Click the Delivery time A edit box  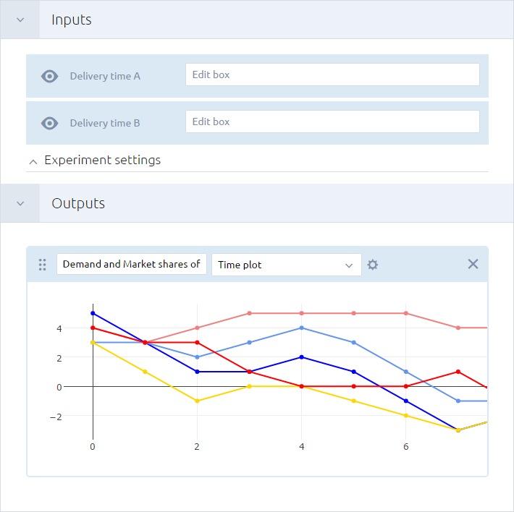tap(332, 74)
